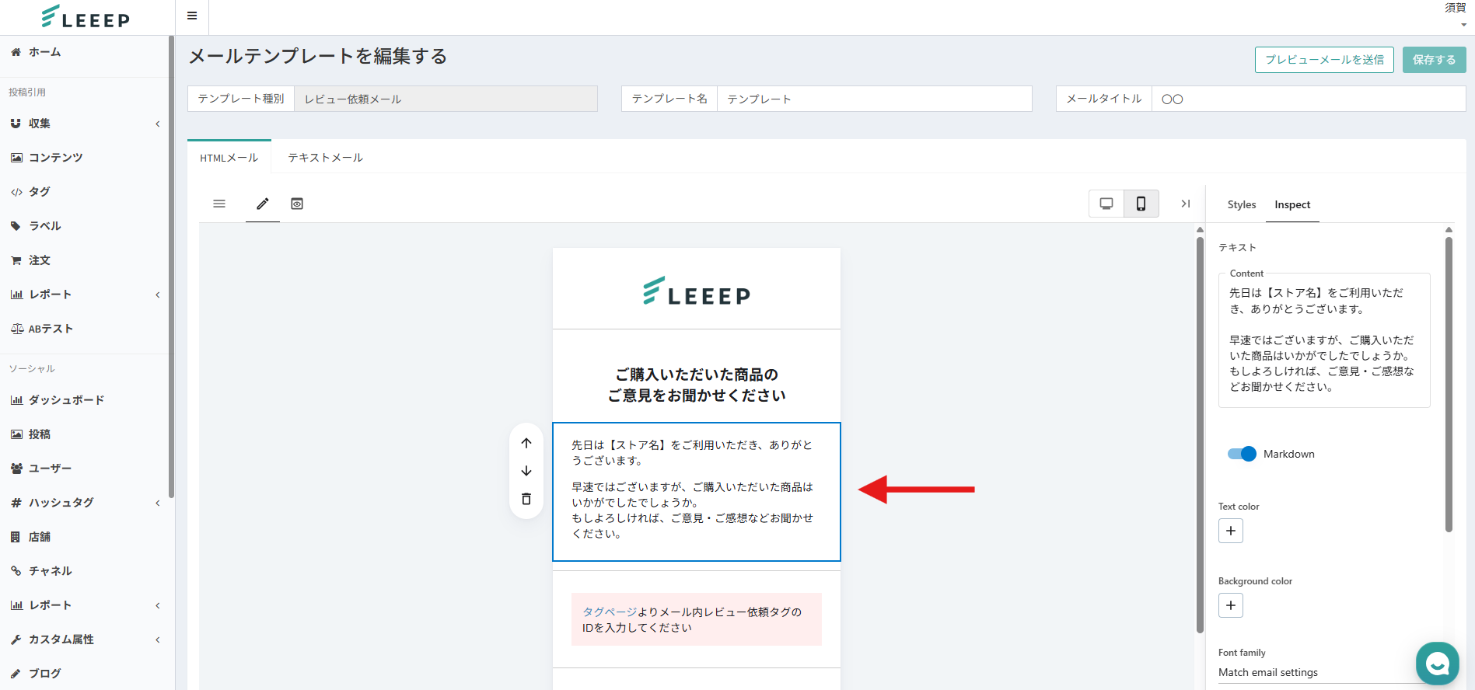Switch to the preview eye icon mode

tap(297, 204)
